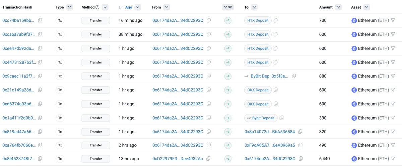
Task: Click Transfer method in 16 mins ago row
Action: [x=96, y=20]
